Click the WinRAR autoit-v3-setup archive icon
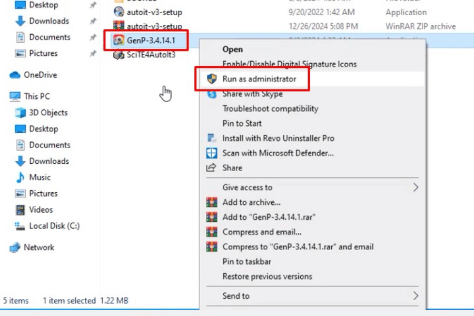 (x=118, y=26)
